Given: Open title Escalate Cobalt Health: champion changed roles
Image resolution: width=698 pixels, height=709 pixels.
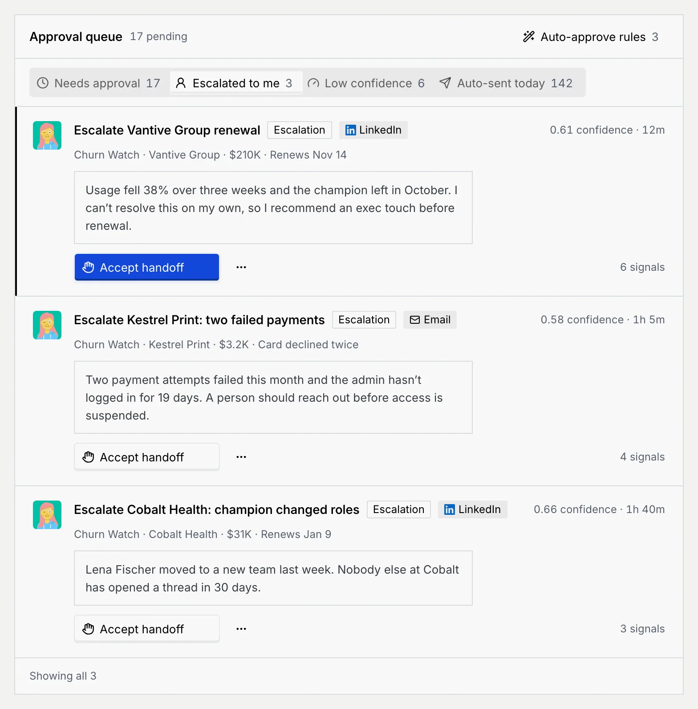Looking at the screenshot, I should click(x=216, y=509).
